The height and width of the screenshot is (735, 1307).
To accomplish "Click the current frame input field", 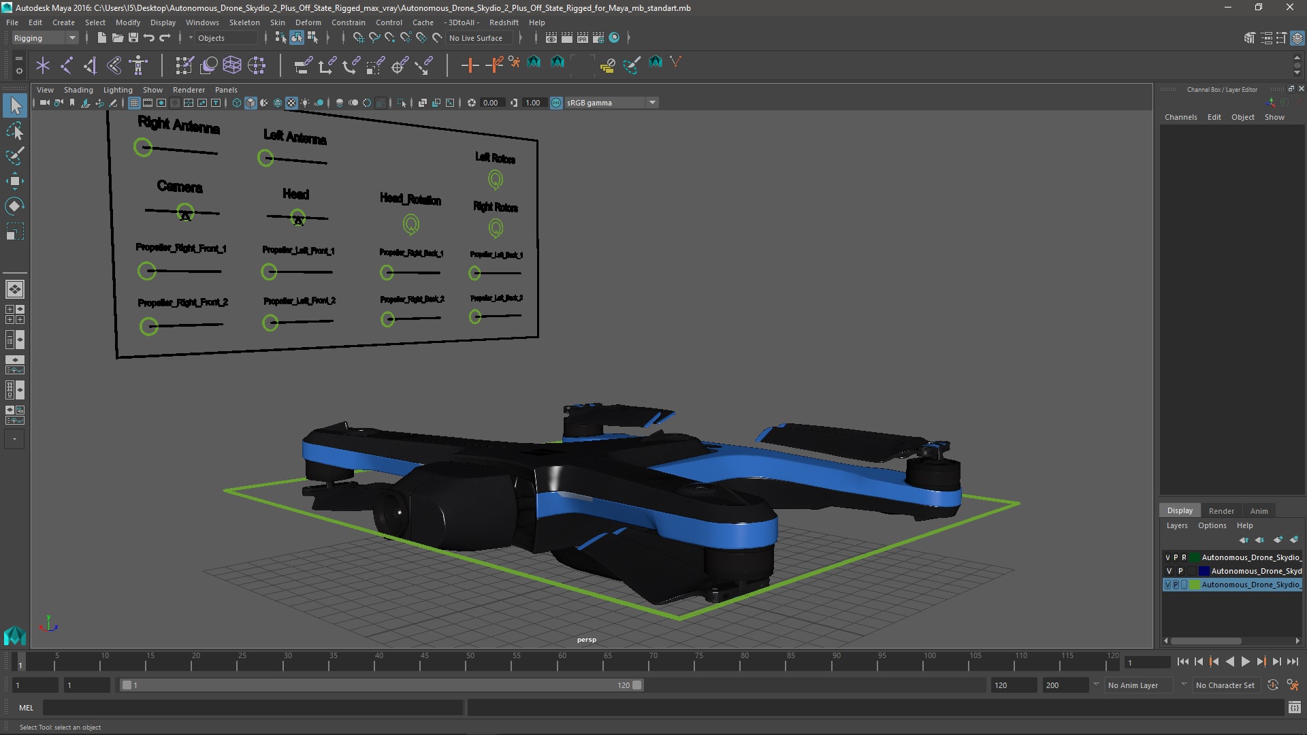I will coord(1147,662).
